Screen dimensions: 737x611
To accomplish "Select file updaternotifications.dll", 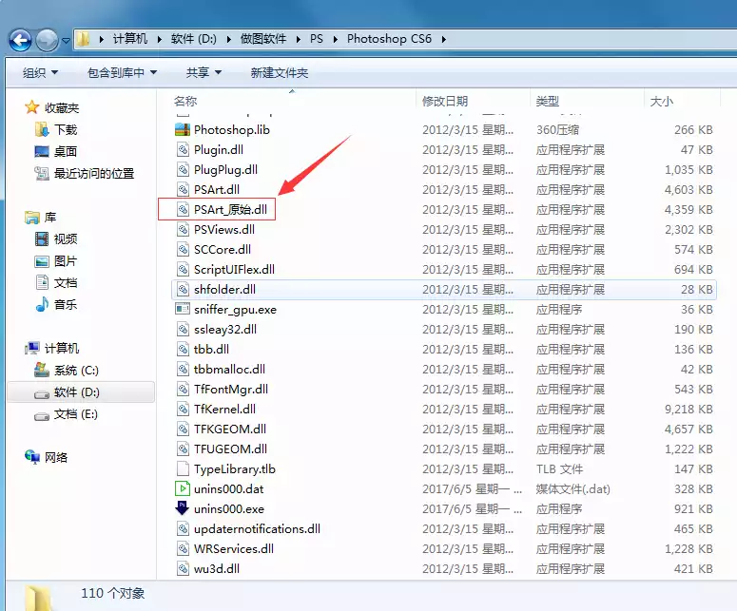I will (x=257, y=529).
